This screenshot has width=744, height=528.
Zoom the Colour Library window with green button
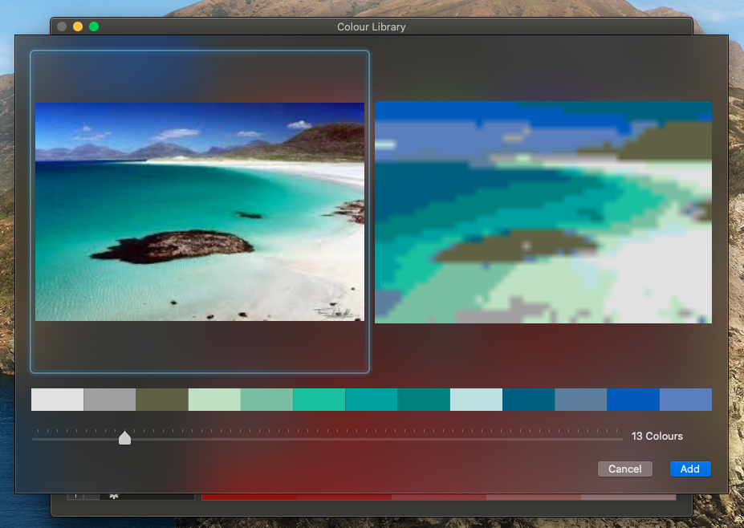[94, 26]
